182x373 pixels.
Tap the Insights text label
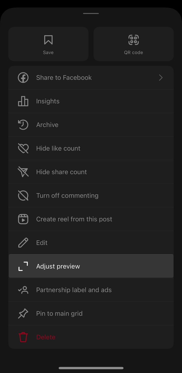(48, 101)
